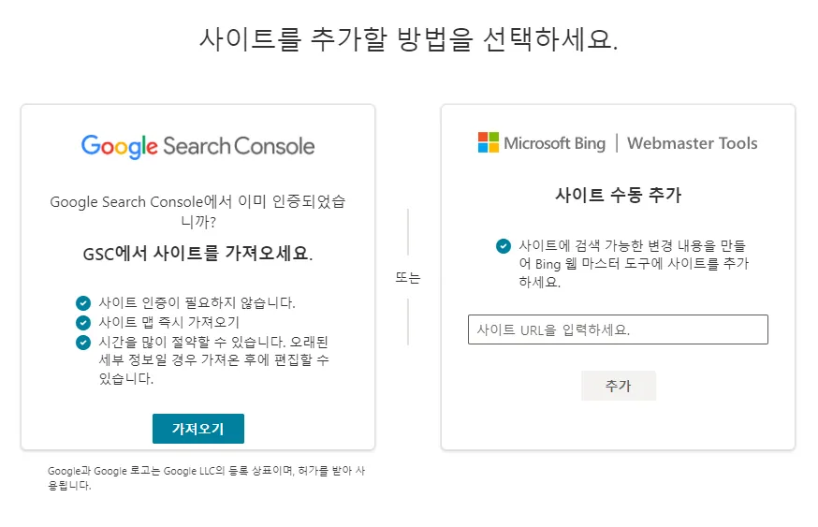
Task: Click checkmark icon in the Bing manual add card
Action: [x=504, y=246]
